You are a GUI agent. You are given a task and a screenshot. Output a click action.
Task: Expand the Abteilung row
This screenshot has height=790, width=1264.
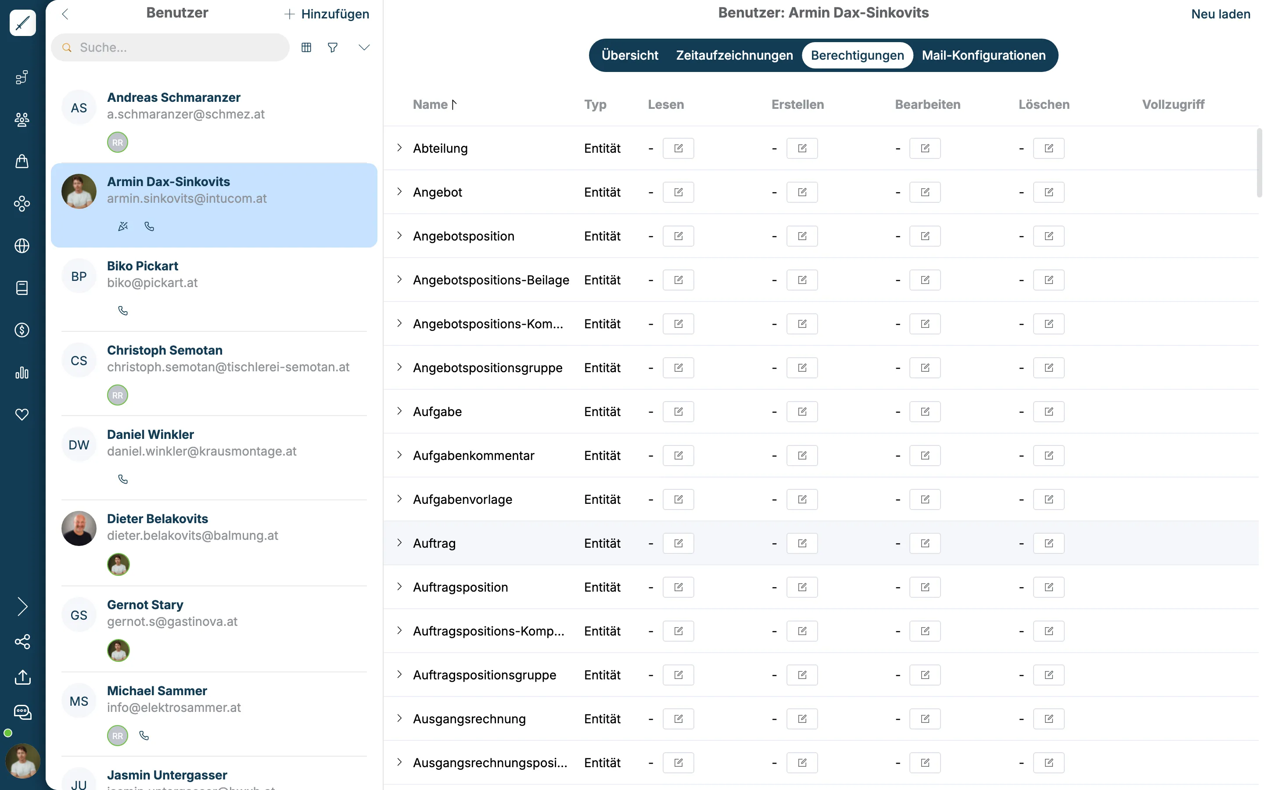(x=399, y=148)
